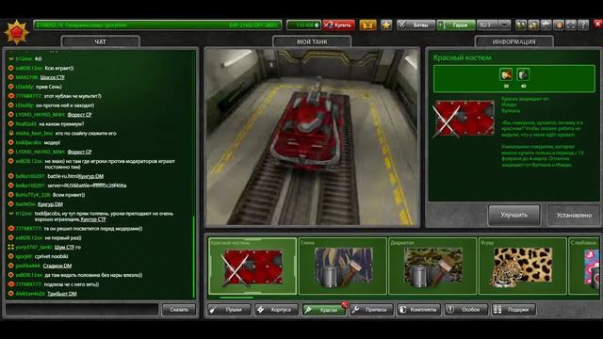Click the crystal balance 110 606
This screenshot has height=339, width=603.
(x=303, y=25)
